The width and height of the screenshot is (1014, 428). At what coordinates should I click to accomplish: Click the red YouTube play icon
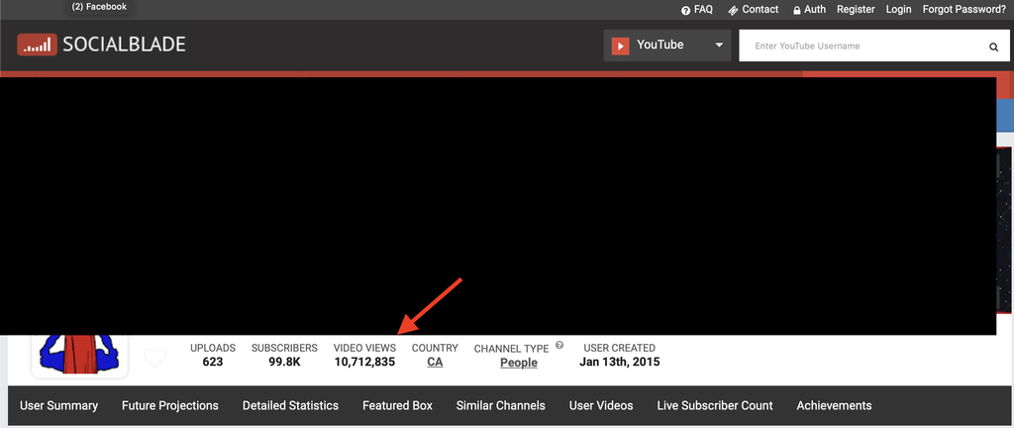[x=621, y=46]
